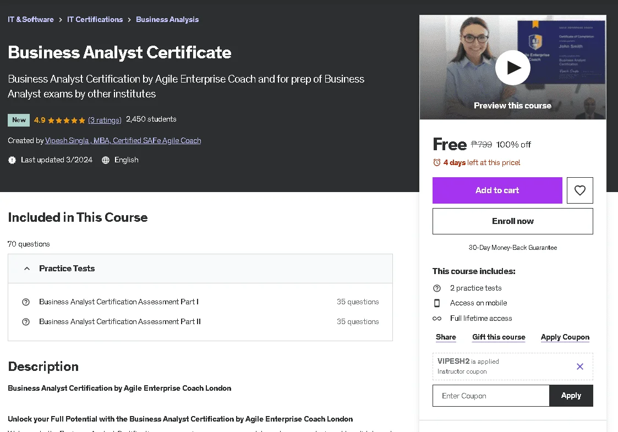Select the Gift this course option
This screenshot has height=432, width=618.
(x=499, y=337)
